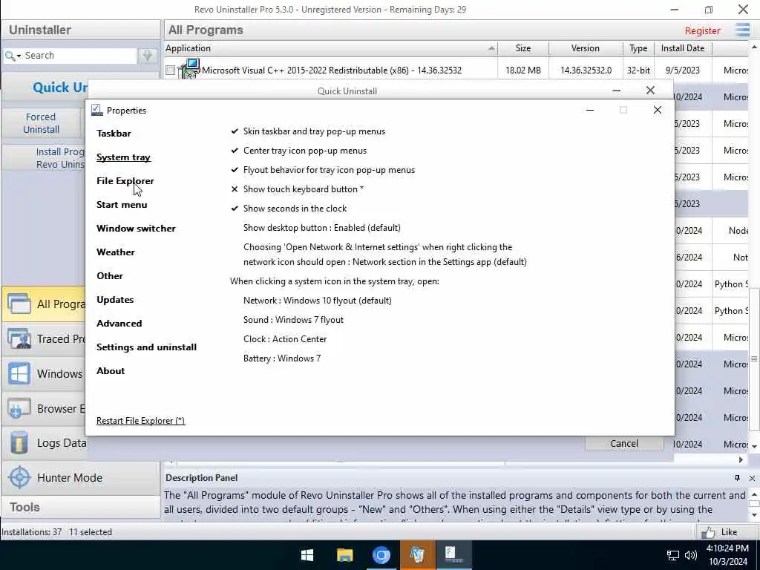Click the Register link in Revo Uninstaller
Image resolution: width=760 pixels, height=570 pixels.
point(702,30)
